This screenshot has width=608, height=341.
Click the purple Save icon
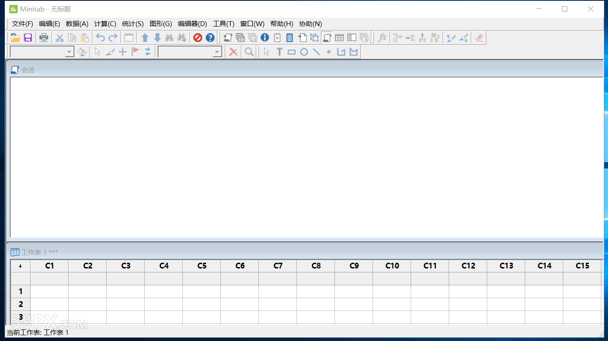tap(28, 38)
